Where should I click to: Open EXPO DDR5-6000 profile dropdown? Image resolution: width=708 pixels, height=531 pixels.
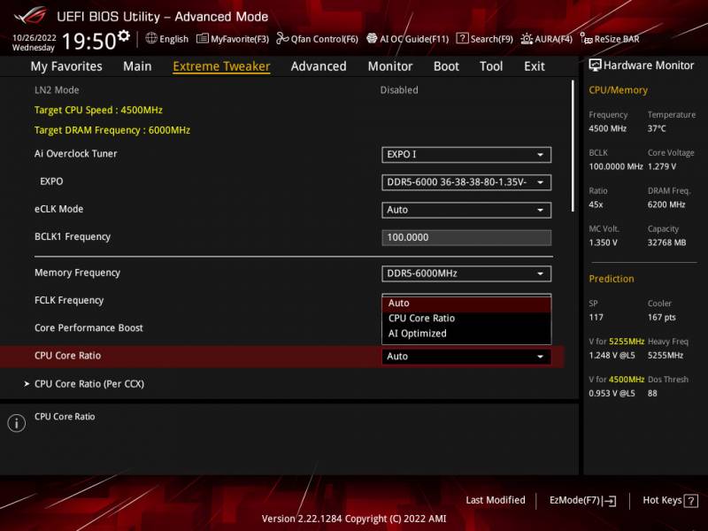pos(466,182)
